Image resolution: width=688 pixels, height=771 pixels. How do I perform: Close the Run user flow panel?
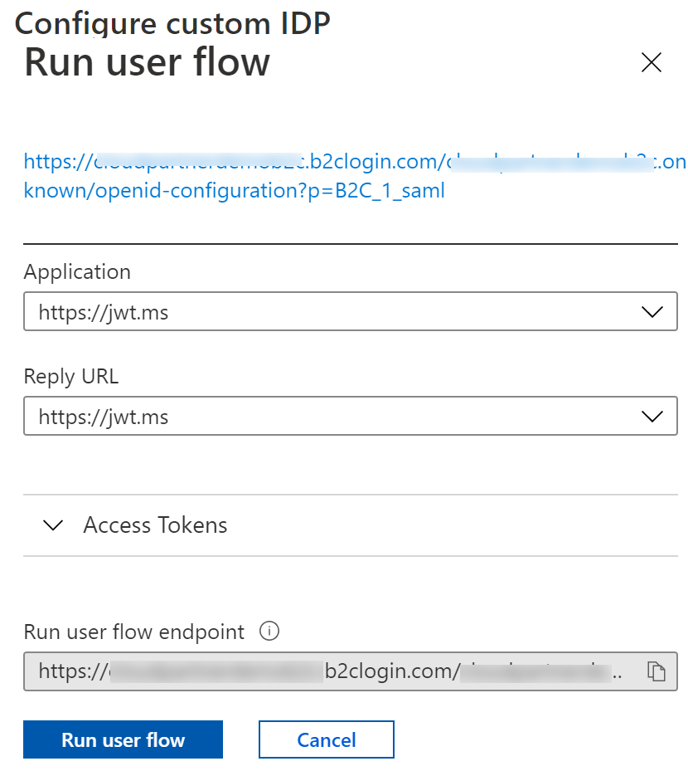(x=652, y=63)
